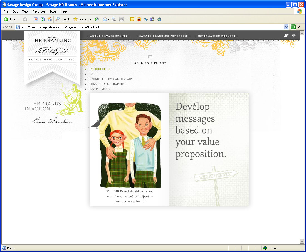Open the History toolbar icon
The height and width of the screenshot is (252, 306).
pos(97,19)
